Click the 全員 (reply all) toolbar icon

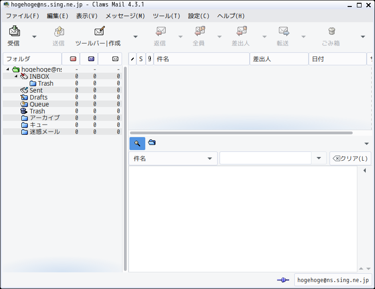[200, 31]
